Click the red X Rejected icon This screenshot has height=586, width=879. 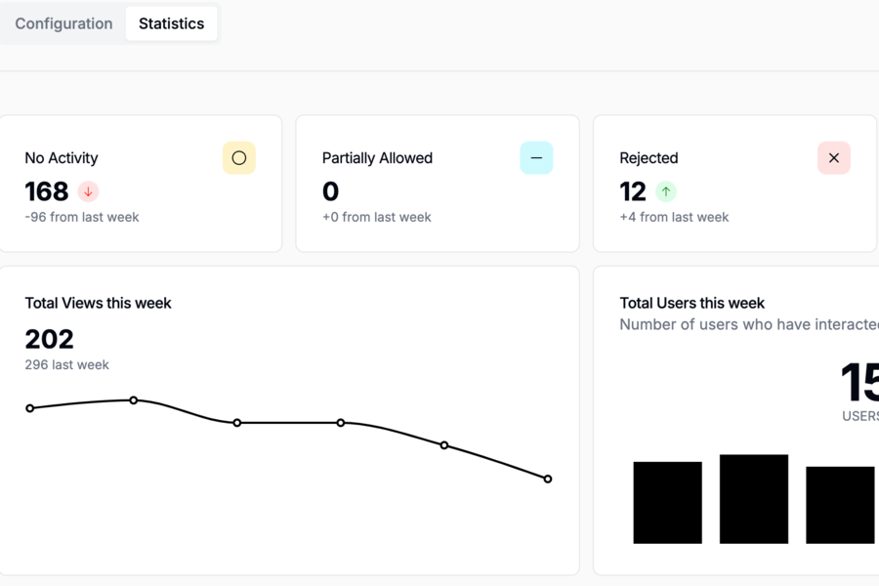point(834,158)
